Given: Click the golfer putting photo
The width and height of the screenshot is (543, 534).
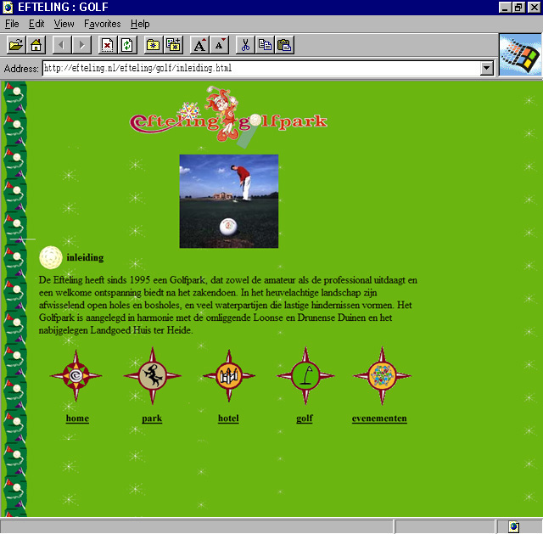Looking at the screenshot, I should (229, 201).
